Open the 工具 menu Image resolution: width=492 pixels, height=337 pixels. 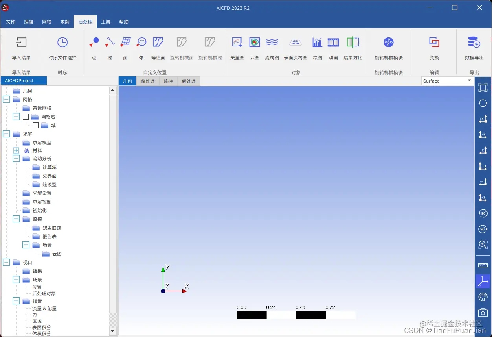106,22
